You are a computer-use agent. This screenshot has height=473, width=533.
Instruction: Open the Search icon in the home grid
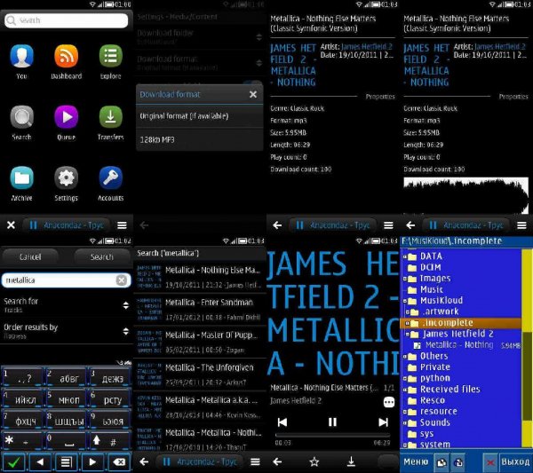(x=21, y=117)
